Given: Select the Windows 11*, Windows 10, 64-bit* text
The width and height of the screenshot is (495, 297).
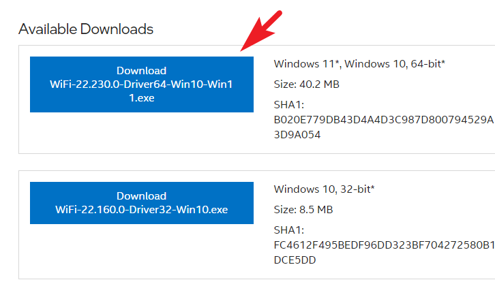Looking at the screenshot, I should (x=359, y=64).
